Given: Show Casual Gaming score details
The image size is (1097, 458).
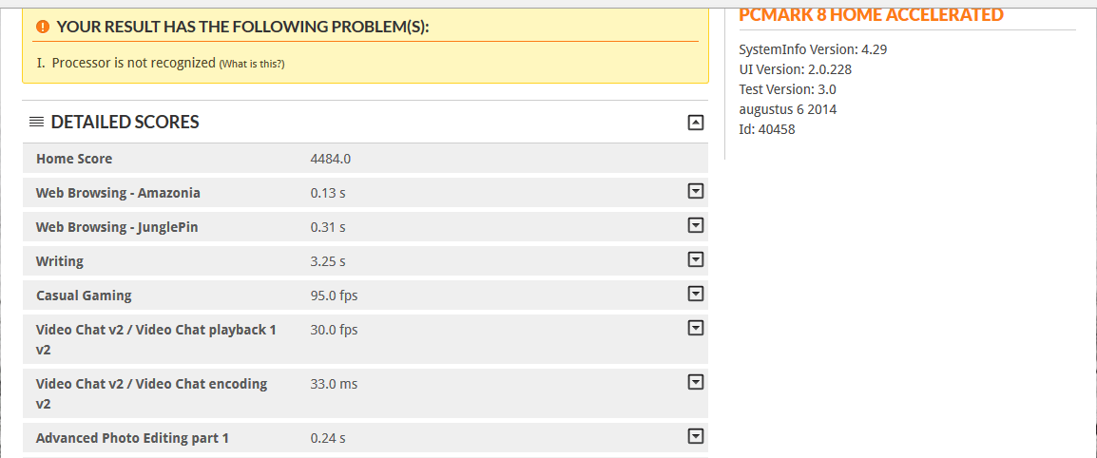Looking at the screenshot, I should pos(695,295).
